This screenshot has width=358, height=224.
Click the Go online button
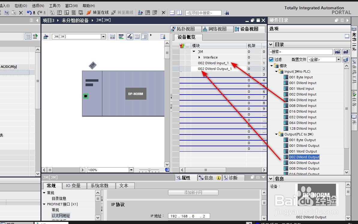pyautogui.click(x=98, y=13)
